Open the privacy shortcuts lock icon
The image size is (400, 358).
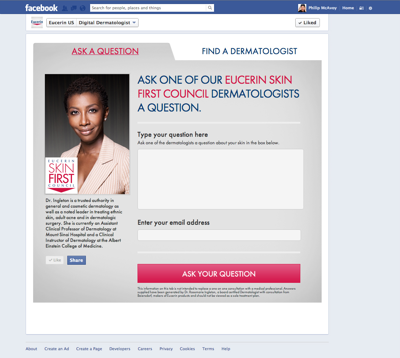click(362, 8)
